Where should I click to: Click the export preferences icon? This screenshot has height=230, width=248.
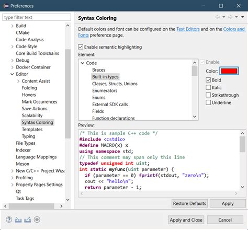point(28,220)
